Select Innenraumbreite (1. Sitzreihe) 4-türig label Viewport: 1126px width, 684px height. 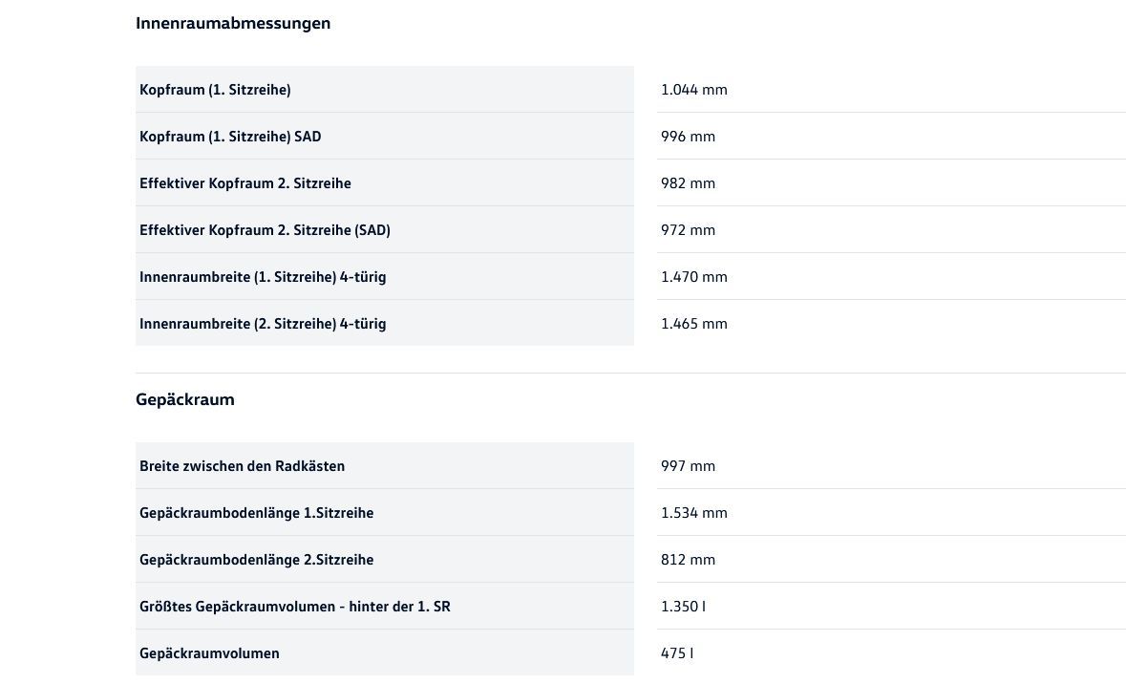[x=263, y=277]
